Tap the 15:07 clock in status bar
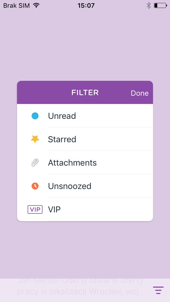Viewport: 170px width, 302px height. (86, 6)
